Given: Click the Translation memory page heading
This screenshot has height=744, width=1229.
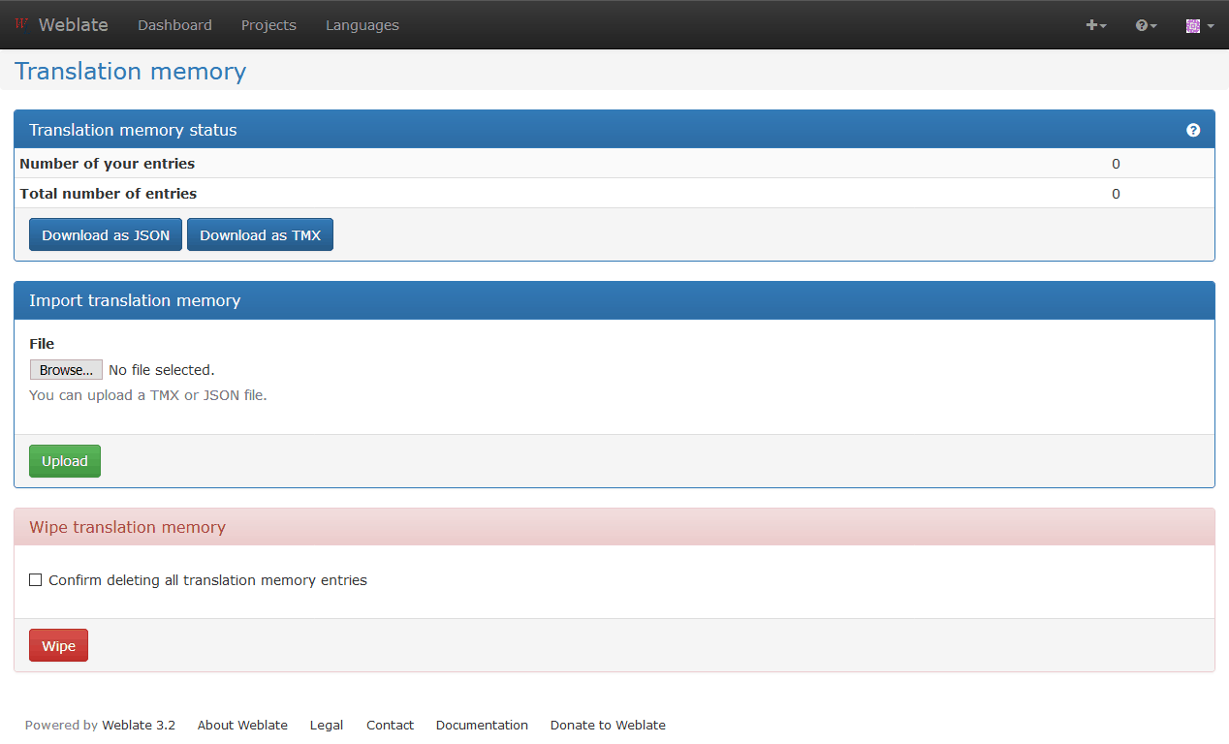Looking at the screenshot, I should point(131,72).
